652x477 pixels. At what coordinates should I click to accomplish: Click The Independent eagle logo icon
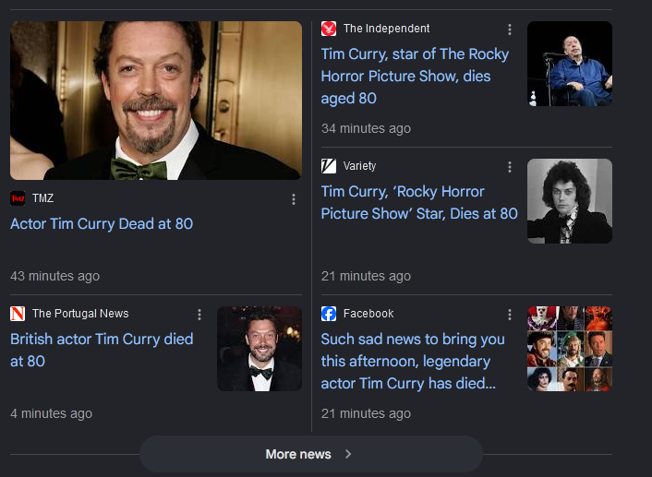(329, 29)
